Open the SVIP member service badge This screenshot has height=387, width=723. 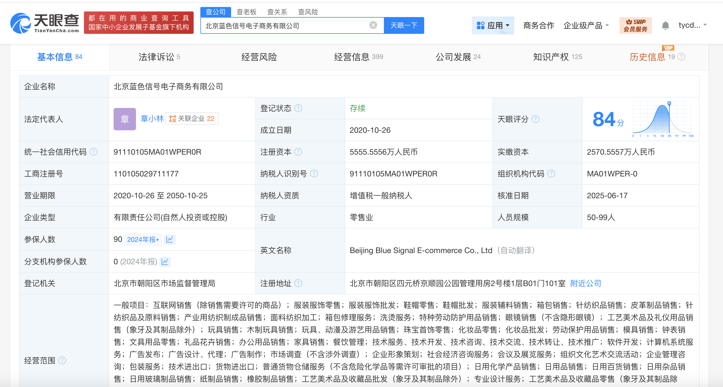click(x=635, y=25)
